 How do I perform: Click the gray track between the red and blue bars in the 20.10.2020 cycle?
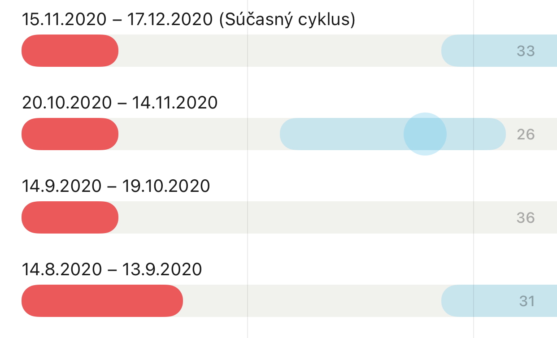197,134
